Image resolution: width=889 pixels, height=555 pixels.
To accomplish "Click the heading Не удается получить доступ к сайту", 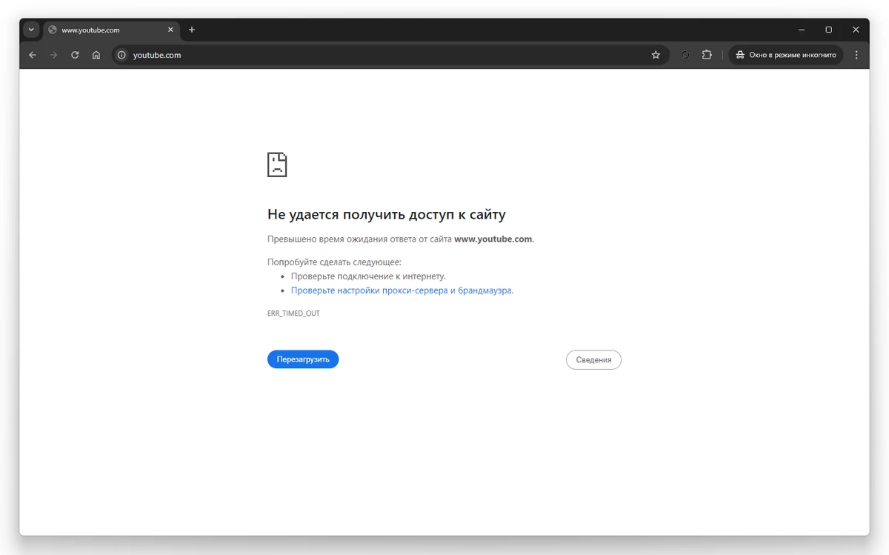I will [x=386, y=215].
